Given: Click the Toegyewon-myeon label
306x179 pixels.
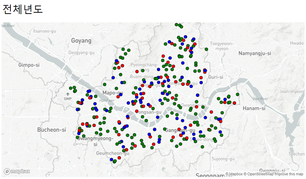Looking at the screenshot, I should coord(221,46).
